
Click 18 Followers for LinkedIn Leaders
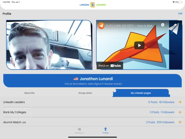click(x=167, y=102)
